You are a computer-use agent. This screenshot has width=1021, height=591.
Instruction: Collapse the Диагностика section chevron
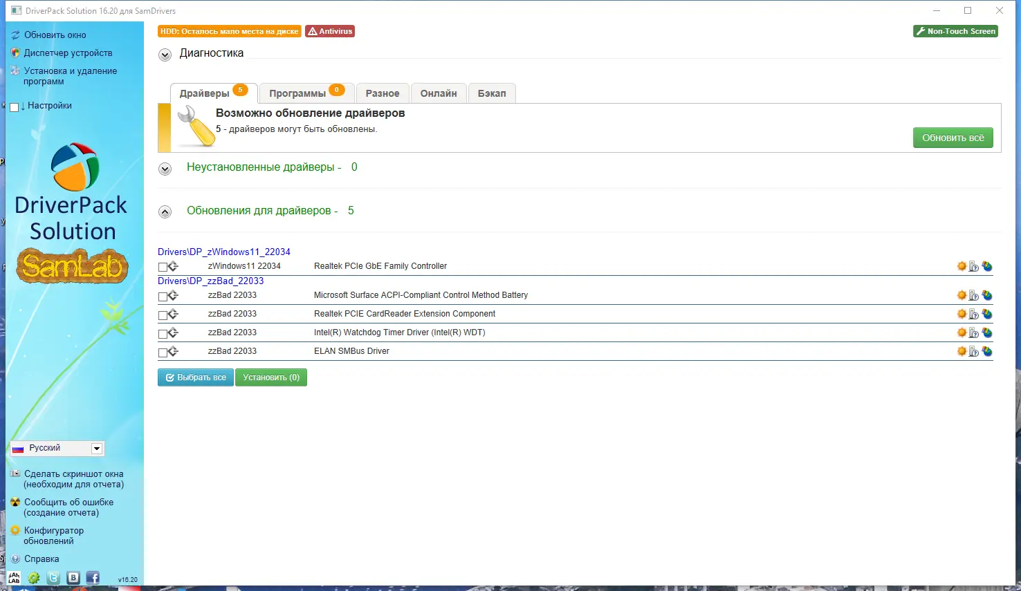coord(165,55)
